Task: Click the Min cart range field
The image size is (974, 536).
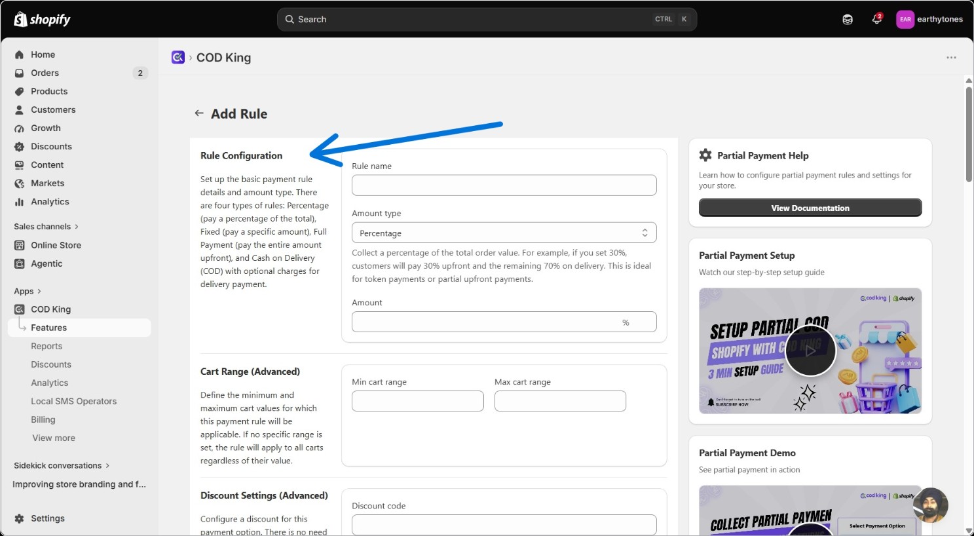Action: [418, 401]
